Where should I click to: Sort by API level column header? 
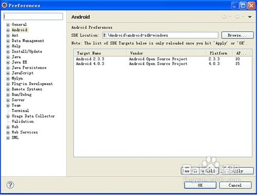point(242,53)
